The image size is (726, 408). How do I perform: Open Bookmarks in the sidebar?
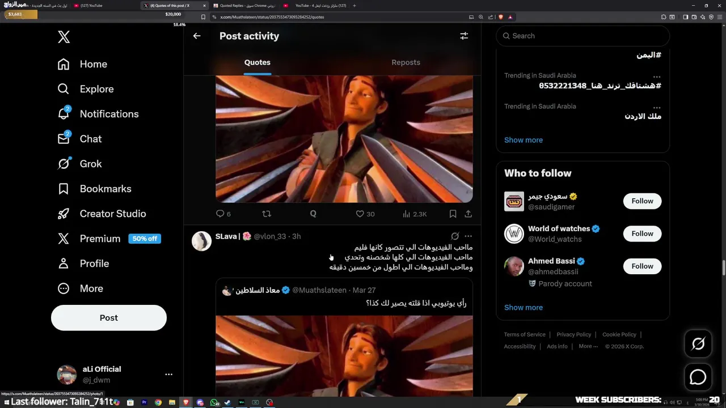pos(94,189)
